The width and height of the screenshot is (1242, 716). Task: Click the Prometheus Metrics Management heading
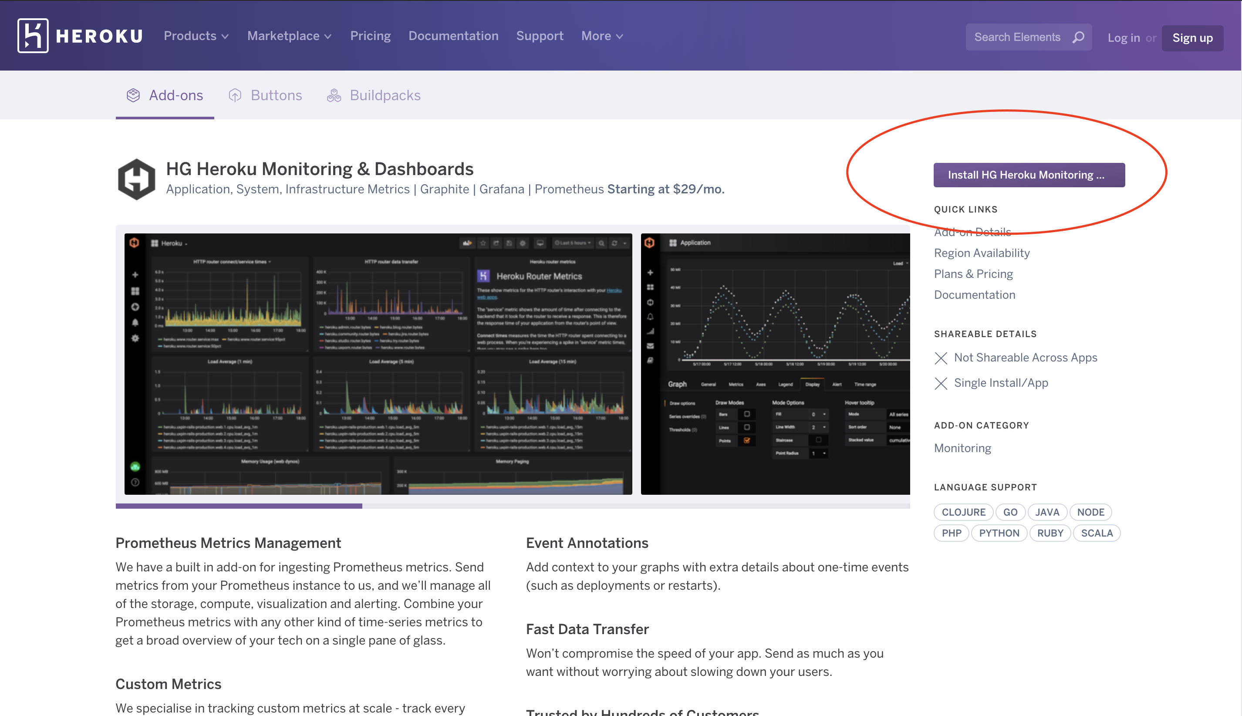click(x=228, y=543)
